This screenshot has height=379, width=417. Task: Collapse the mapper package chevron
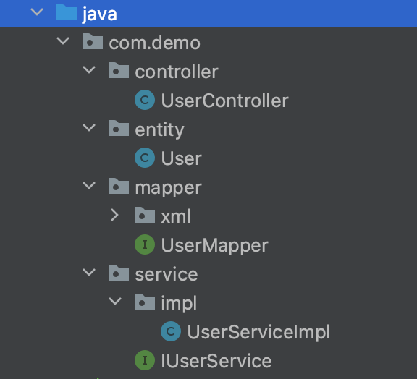click(x=89, y=185)
